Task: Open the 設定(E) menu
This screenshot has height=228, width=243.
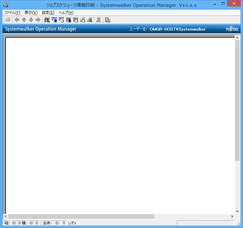Action: click(48, 13)
